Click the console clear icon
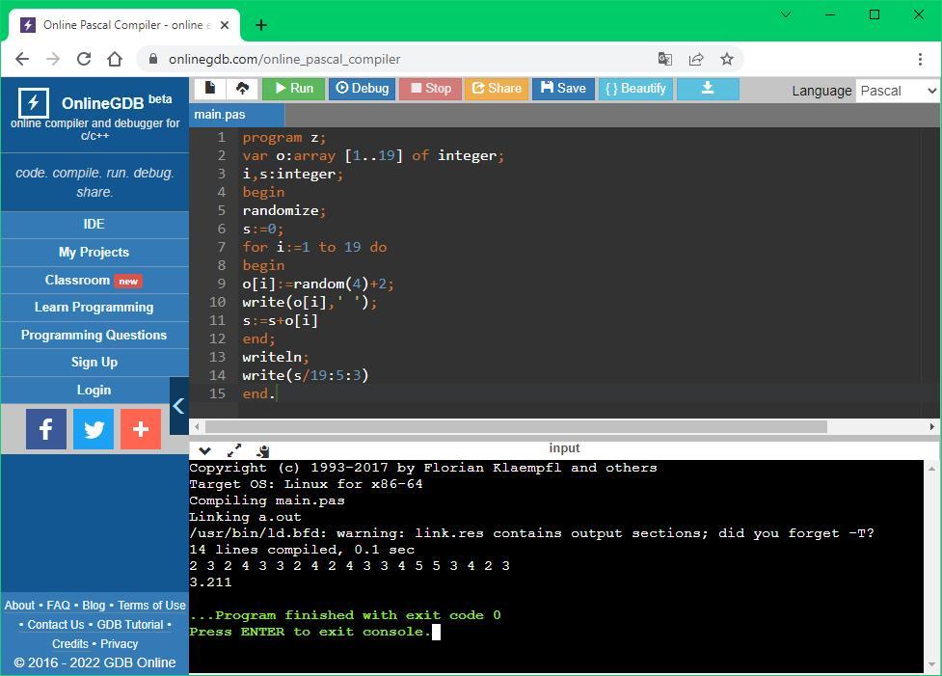 262,450
